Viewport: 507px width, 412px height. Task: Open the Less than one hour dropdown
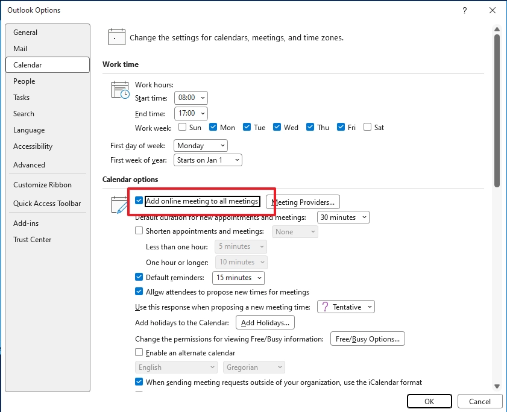241,246
